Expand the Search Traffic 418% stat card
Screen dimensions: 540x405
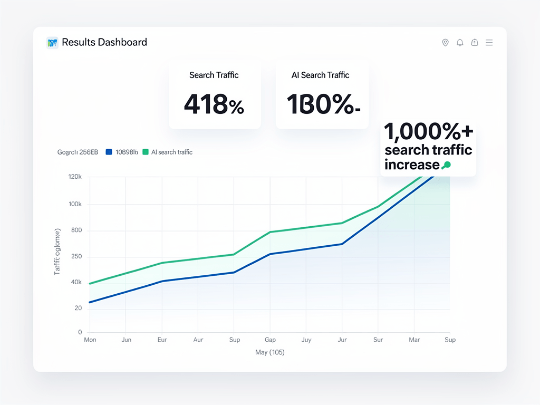(x=214, y=95)
